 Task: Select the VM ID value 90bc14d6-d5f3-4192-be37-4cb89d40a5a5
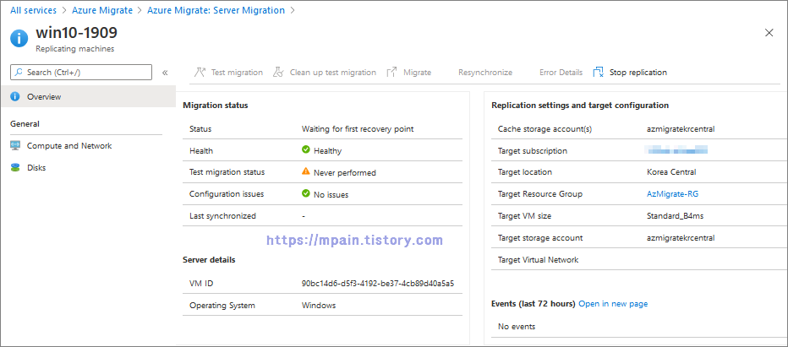378,283
